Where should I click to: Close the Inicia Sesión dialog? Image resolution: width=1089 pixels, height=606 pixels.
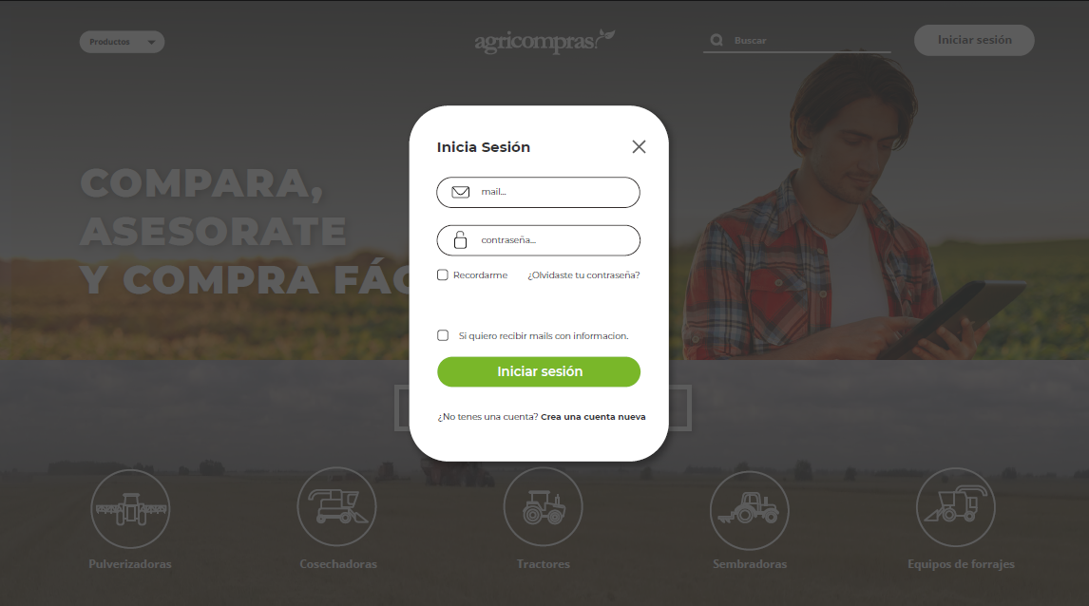point(639,146)
